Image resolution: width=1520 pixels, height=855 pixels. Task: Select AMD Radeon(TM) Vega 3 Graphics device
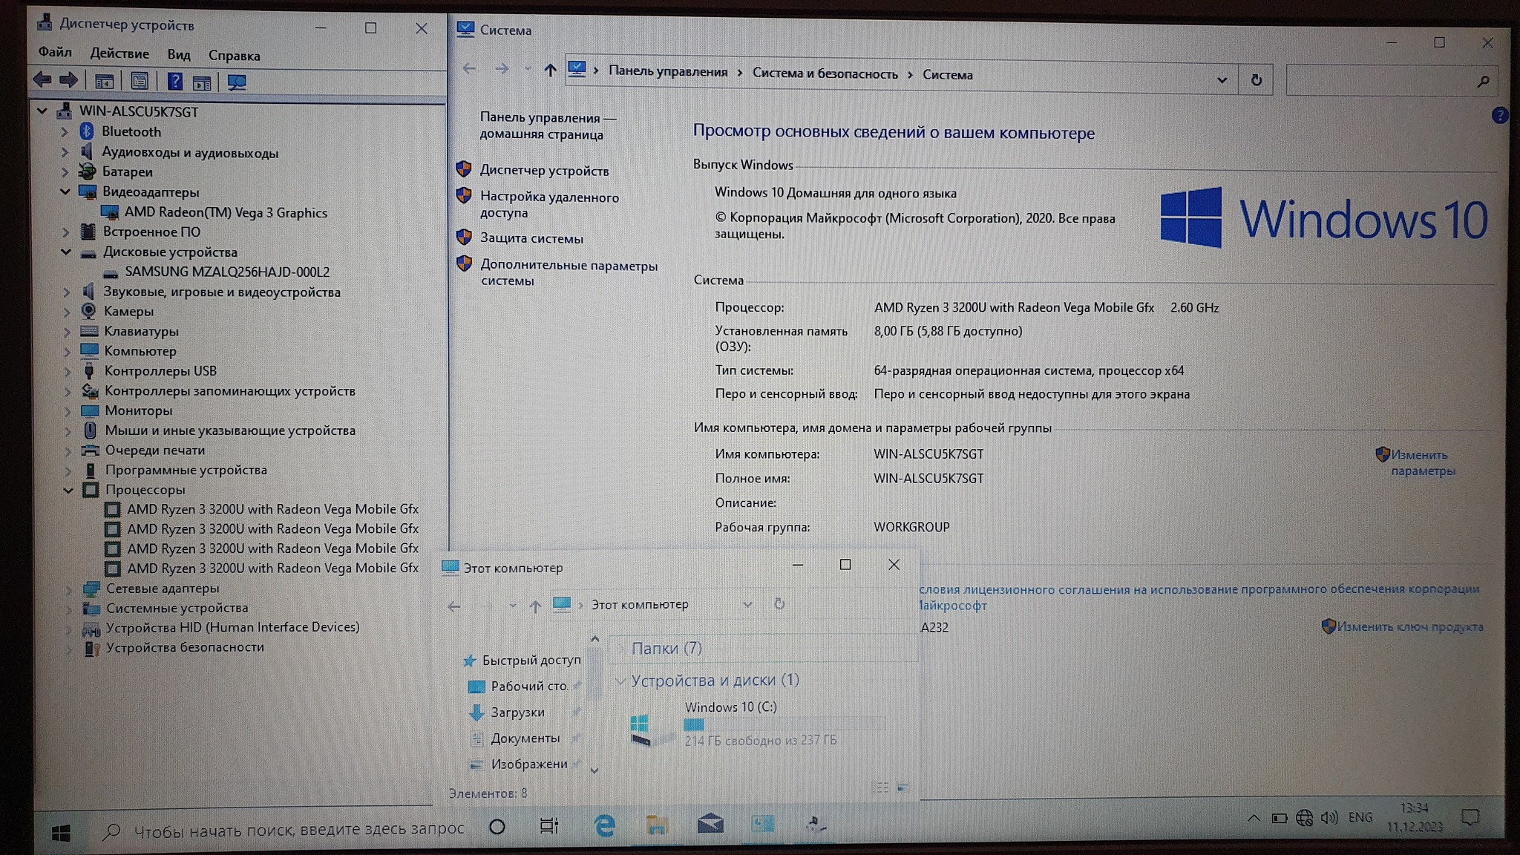coord(226,213)
